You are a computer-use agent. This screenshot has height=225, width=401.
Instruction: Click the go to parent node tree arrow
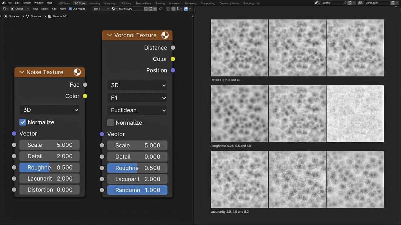coord(168,9)
